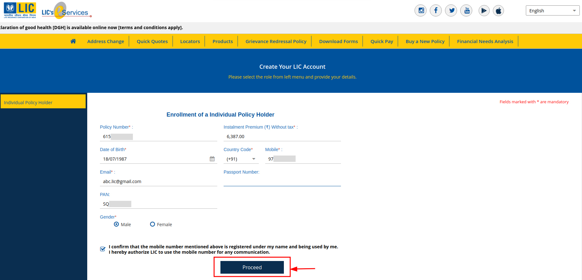582x280 pixels.
Task: Select the Female gender option
Action: pos(153,224)
